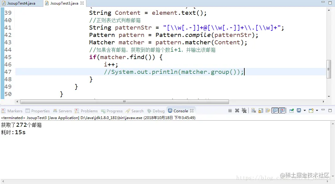Click line number 47 in gutter
This screenshot has height=184, width=335.
pos(8,72)
